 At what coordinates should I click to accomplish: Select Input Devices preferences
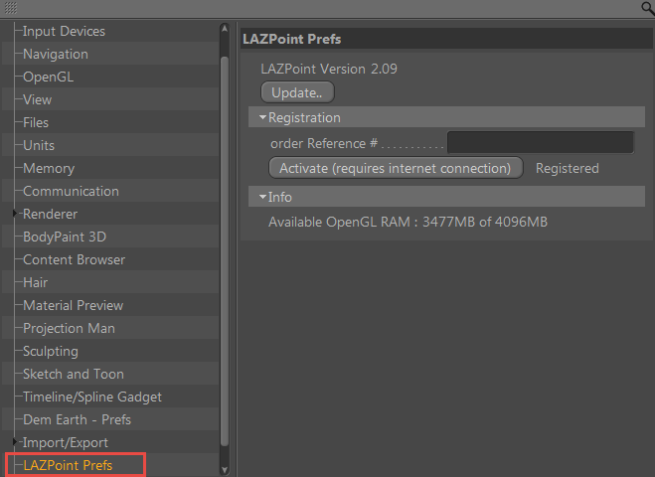[64, 32]
